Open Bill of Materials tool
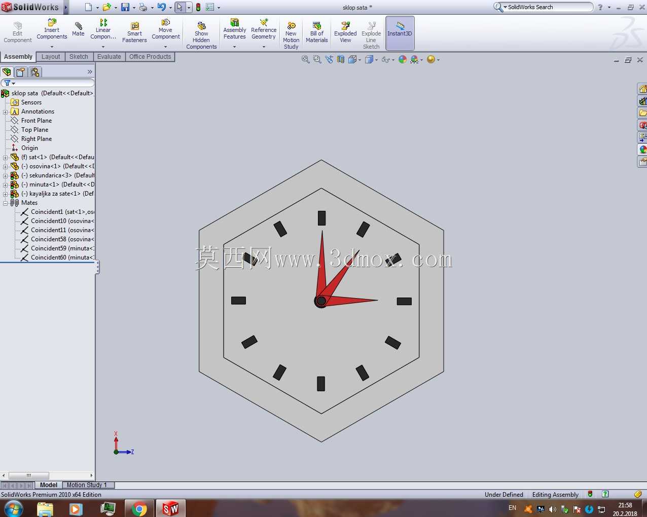The height and width of the screenshot is (517, 647). [x=317, y=32]
